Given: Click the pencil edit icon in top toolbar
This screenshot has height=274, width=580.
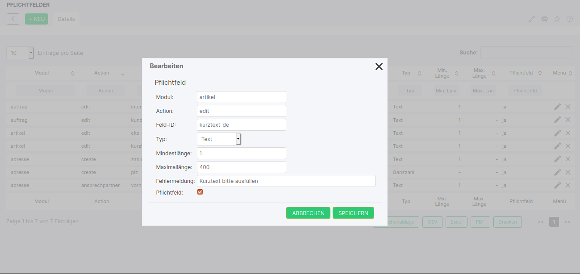Looking at the screenshot, I should coord(532,19).
